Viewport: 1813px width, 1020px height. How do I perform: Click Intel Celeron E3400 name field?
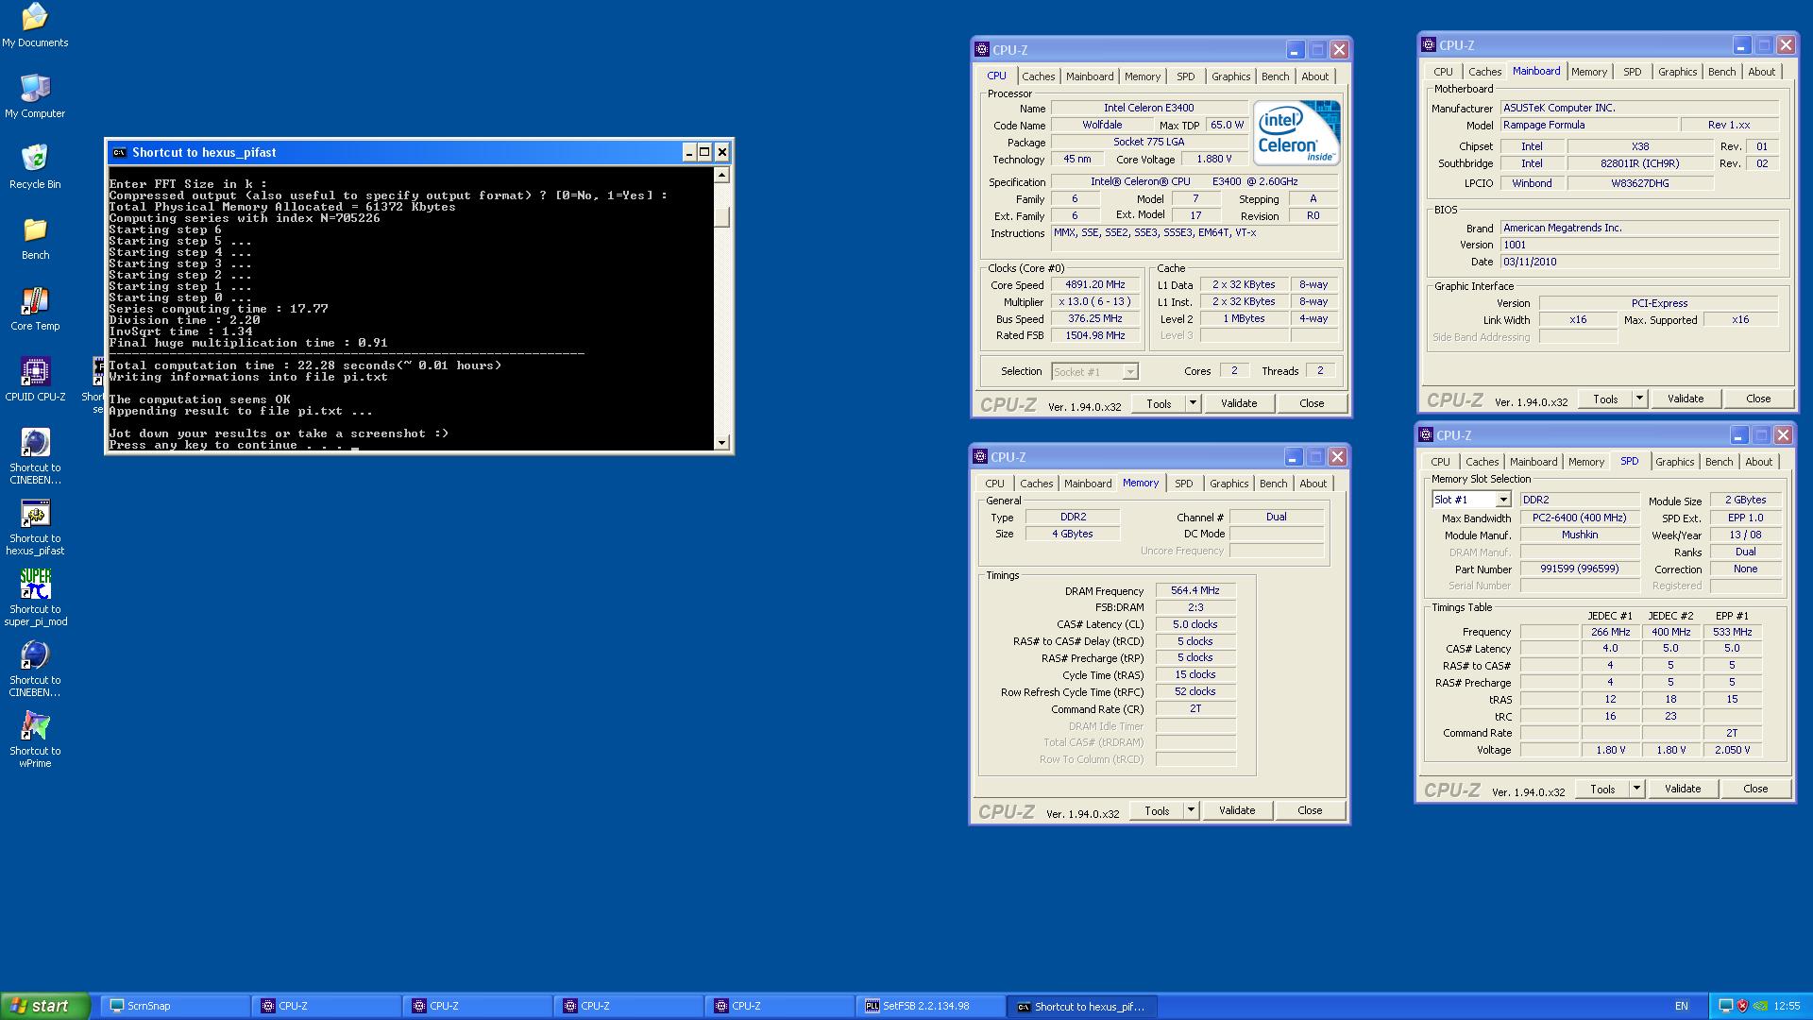1149,108
